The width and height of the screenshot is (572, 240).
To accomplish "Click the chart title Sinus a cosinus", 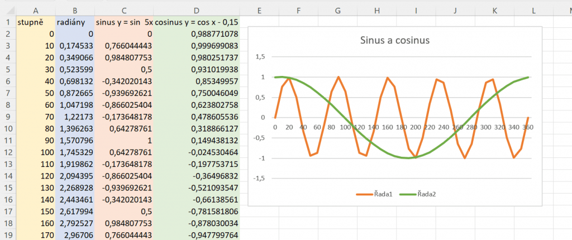I will click(390, 41).
